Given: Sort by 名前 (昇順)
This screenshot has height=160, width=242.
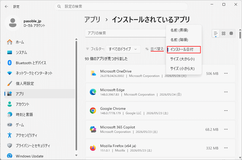Looking at the screenshot, I should click(x=184, y=30).
